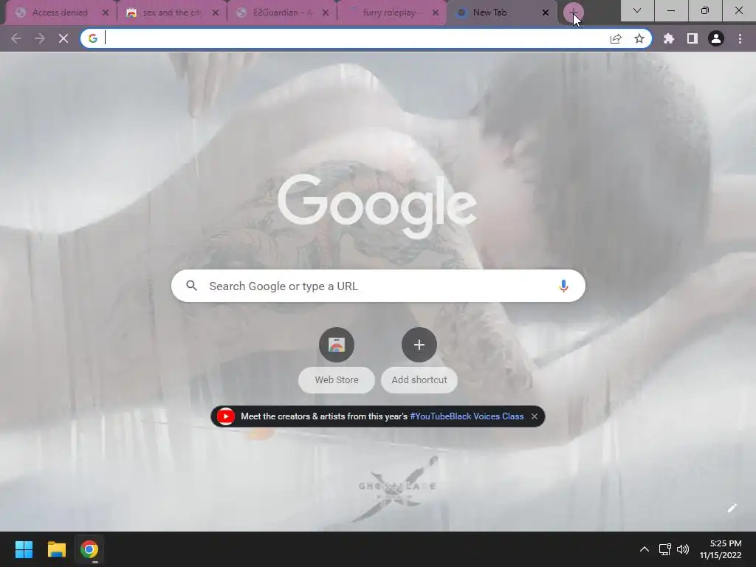Close the New Tab tab

coord(546,13)
